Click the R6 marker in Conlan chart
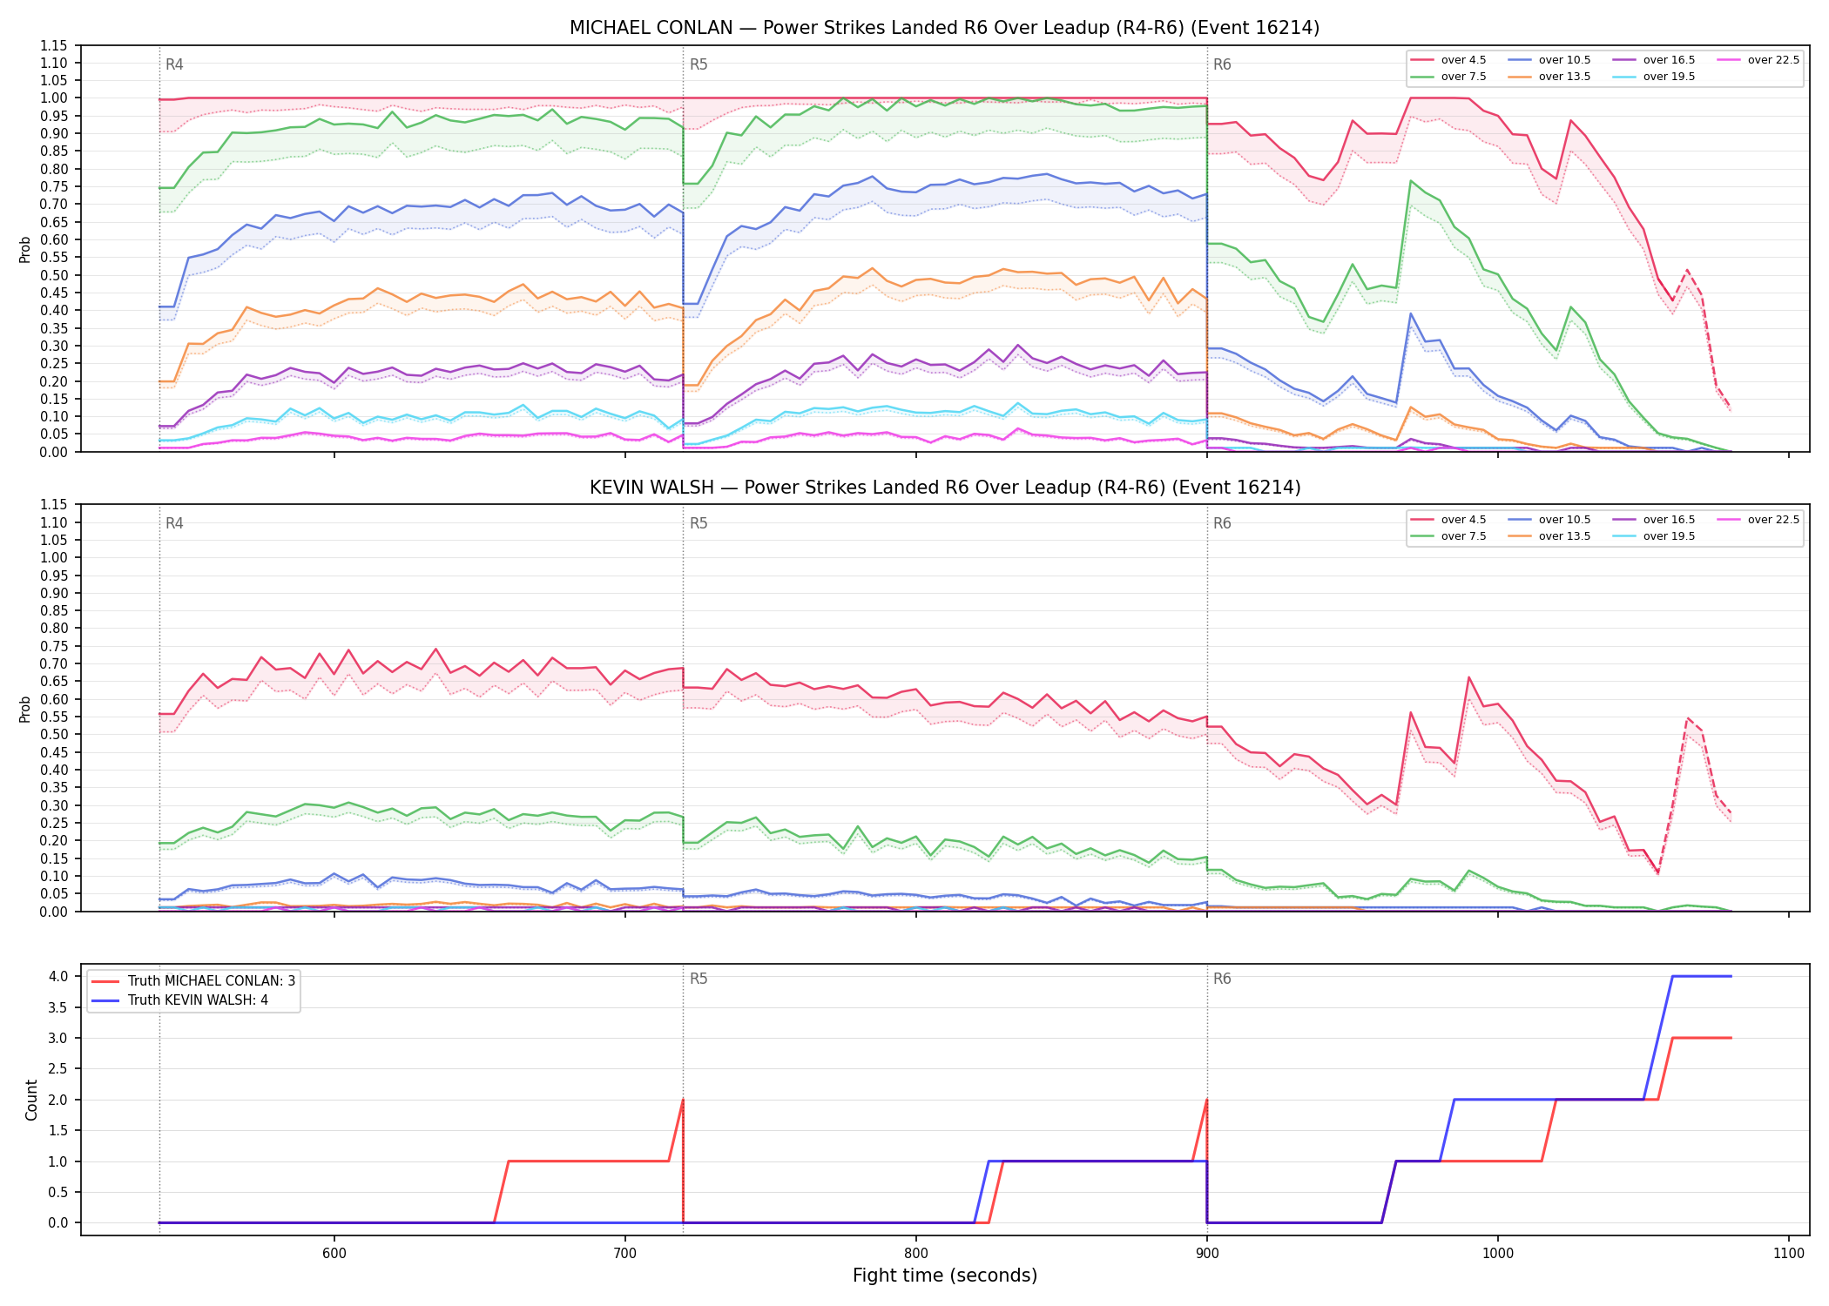Viewport: 1829px width, 1306px height. (x=1222, y=64)
